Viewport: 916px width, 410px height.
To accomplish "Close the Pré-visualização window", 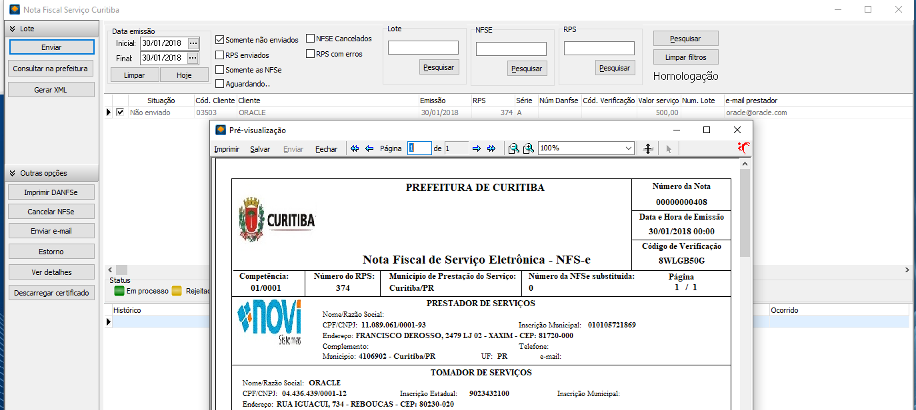I will (737, 130).
